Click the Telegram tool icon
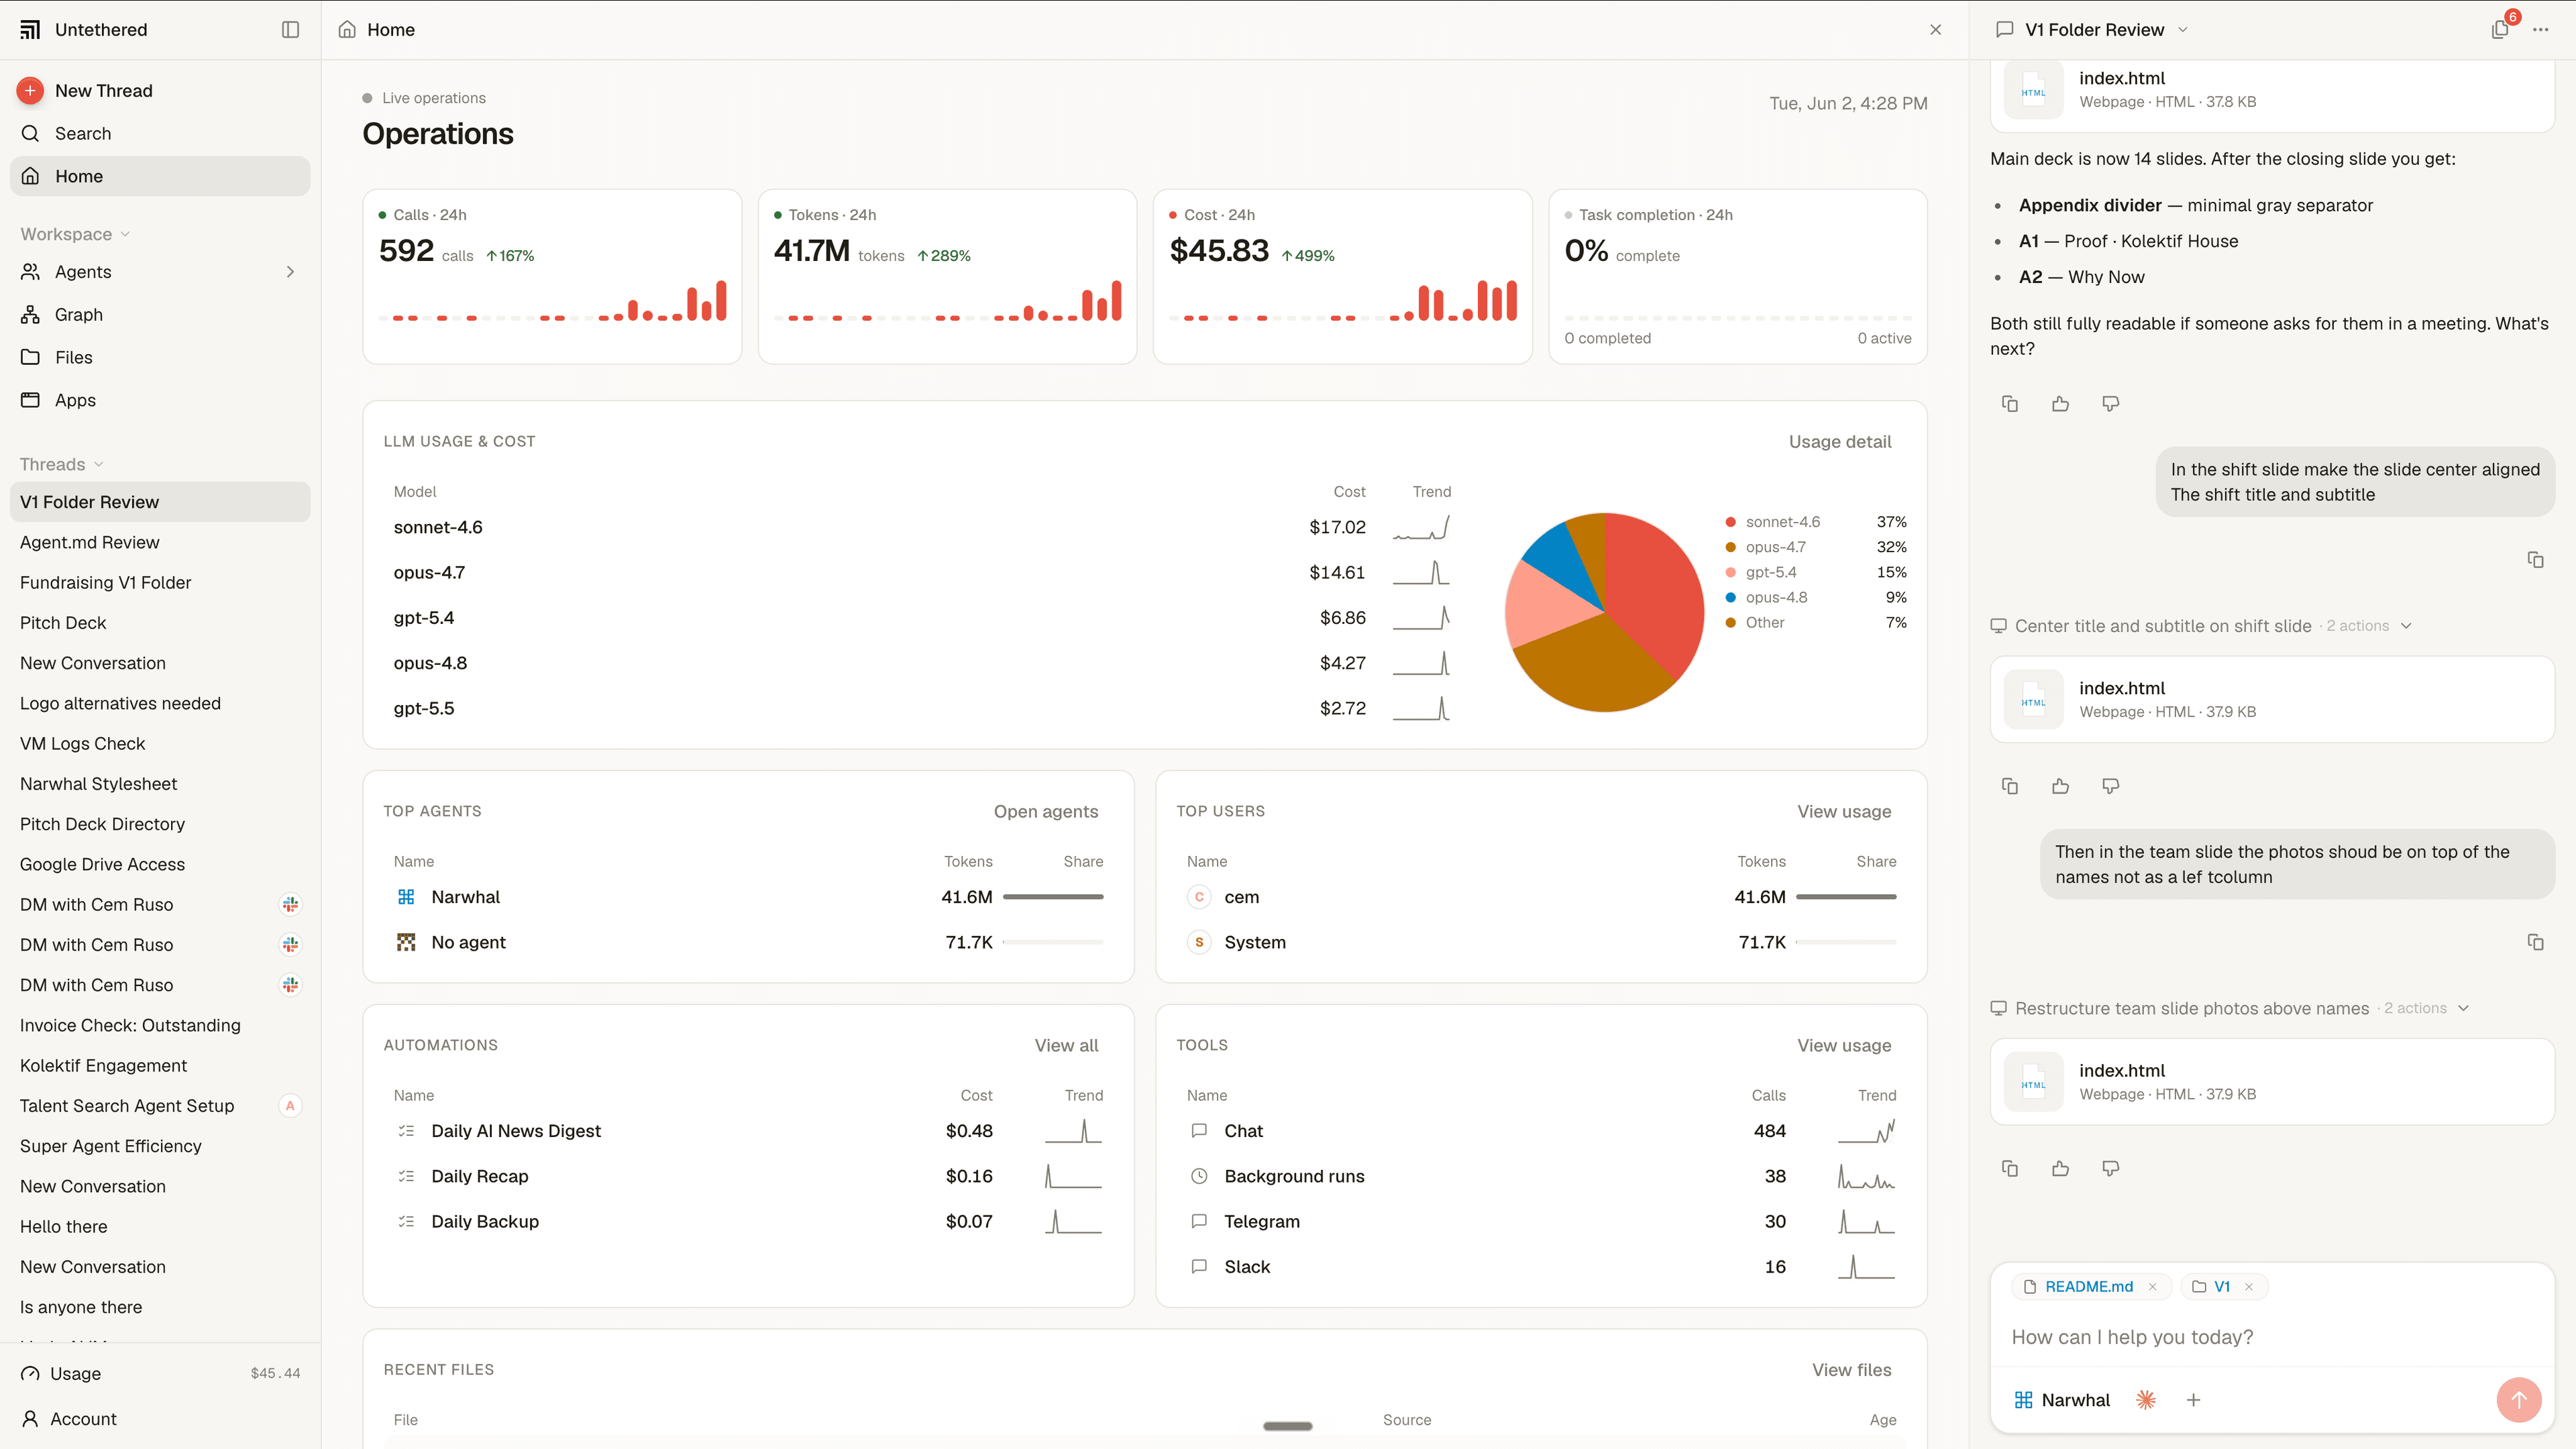Image resolution: width=2576 pixels, height=1449 pixels. 1199,1222
